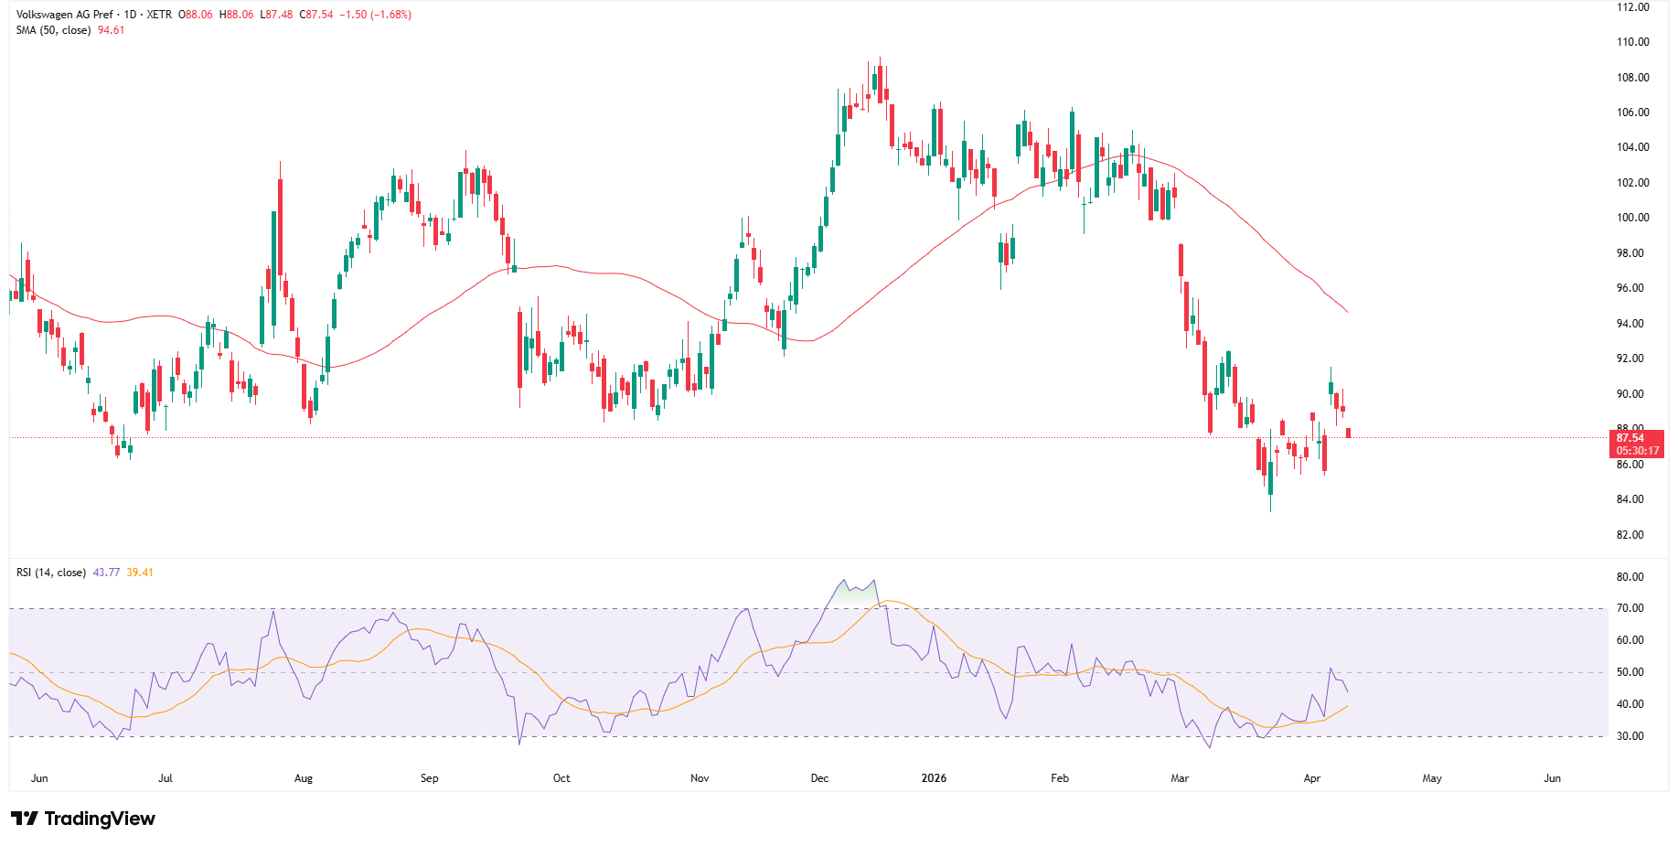Select the orange RSI average value 39.41
This screenshot has width=1678, height=846.
pyautogui.click(x=140, y=573)
